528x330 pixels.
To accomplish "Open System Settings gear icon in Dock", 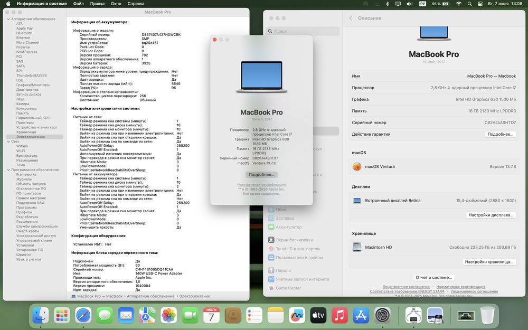I will 382,315.
